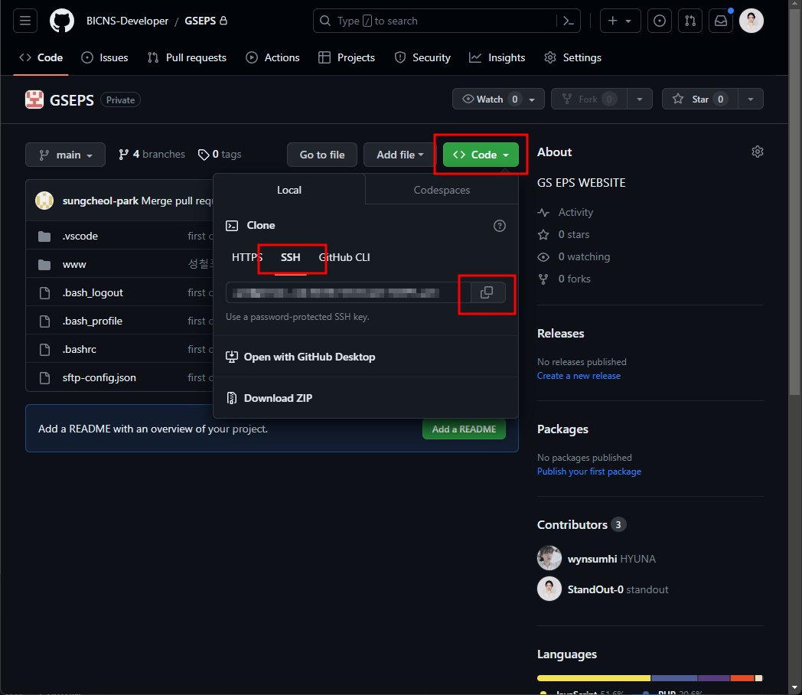Expand the Fork options dropdown arrow
Viewport: 802px width, 695px height.
[x=639, y=100]
